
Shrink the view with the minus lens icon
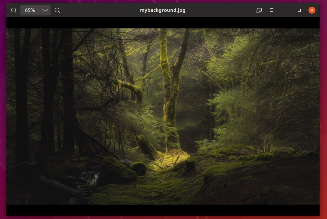(x=14, y=10)
